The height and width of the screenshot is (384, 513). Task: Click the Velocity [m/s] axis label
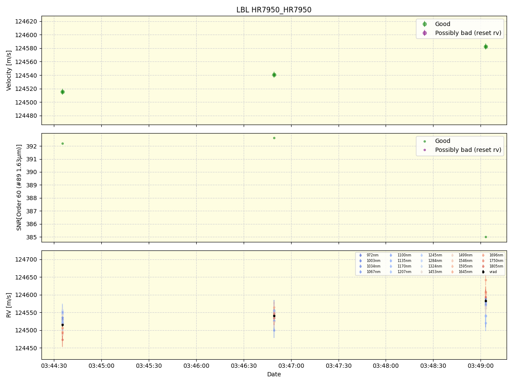tap(9, 70)
